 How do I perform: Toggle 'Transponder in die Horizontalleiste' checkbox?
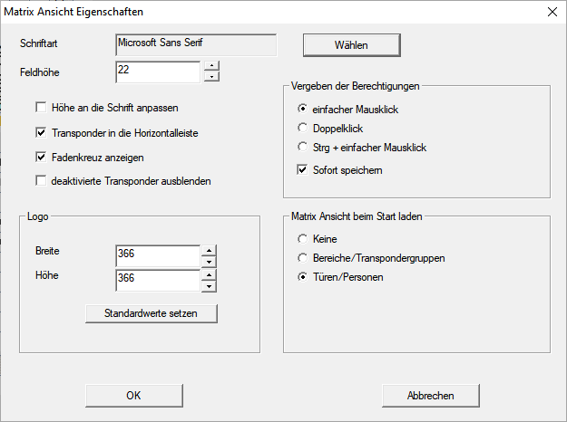point(41,132)
